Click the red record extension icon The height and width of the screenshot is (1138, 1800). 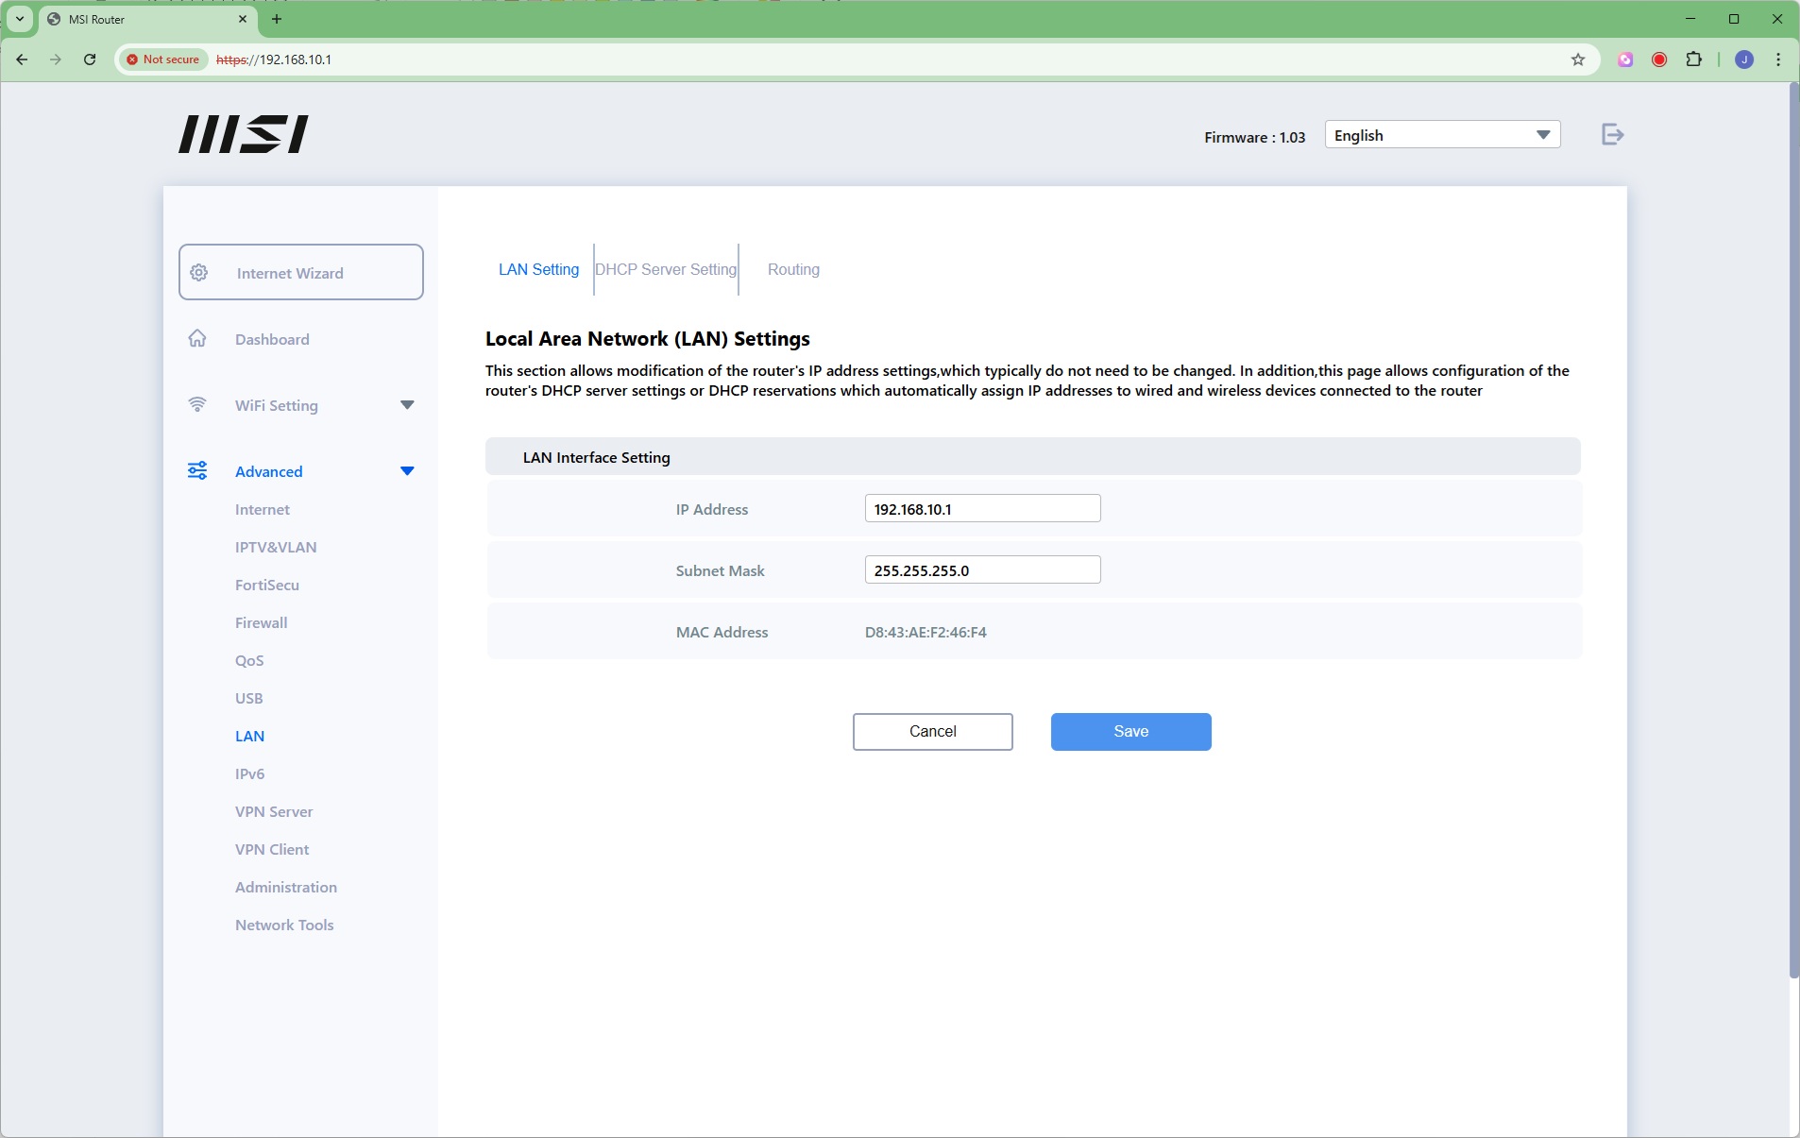click(x=1659, y=59)
